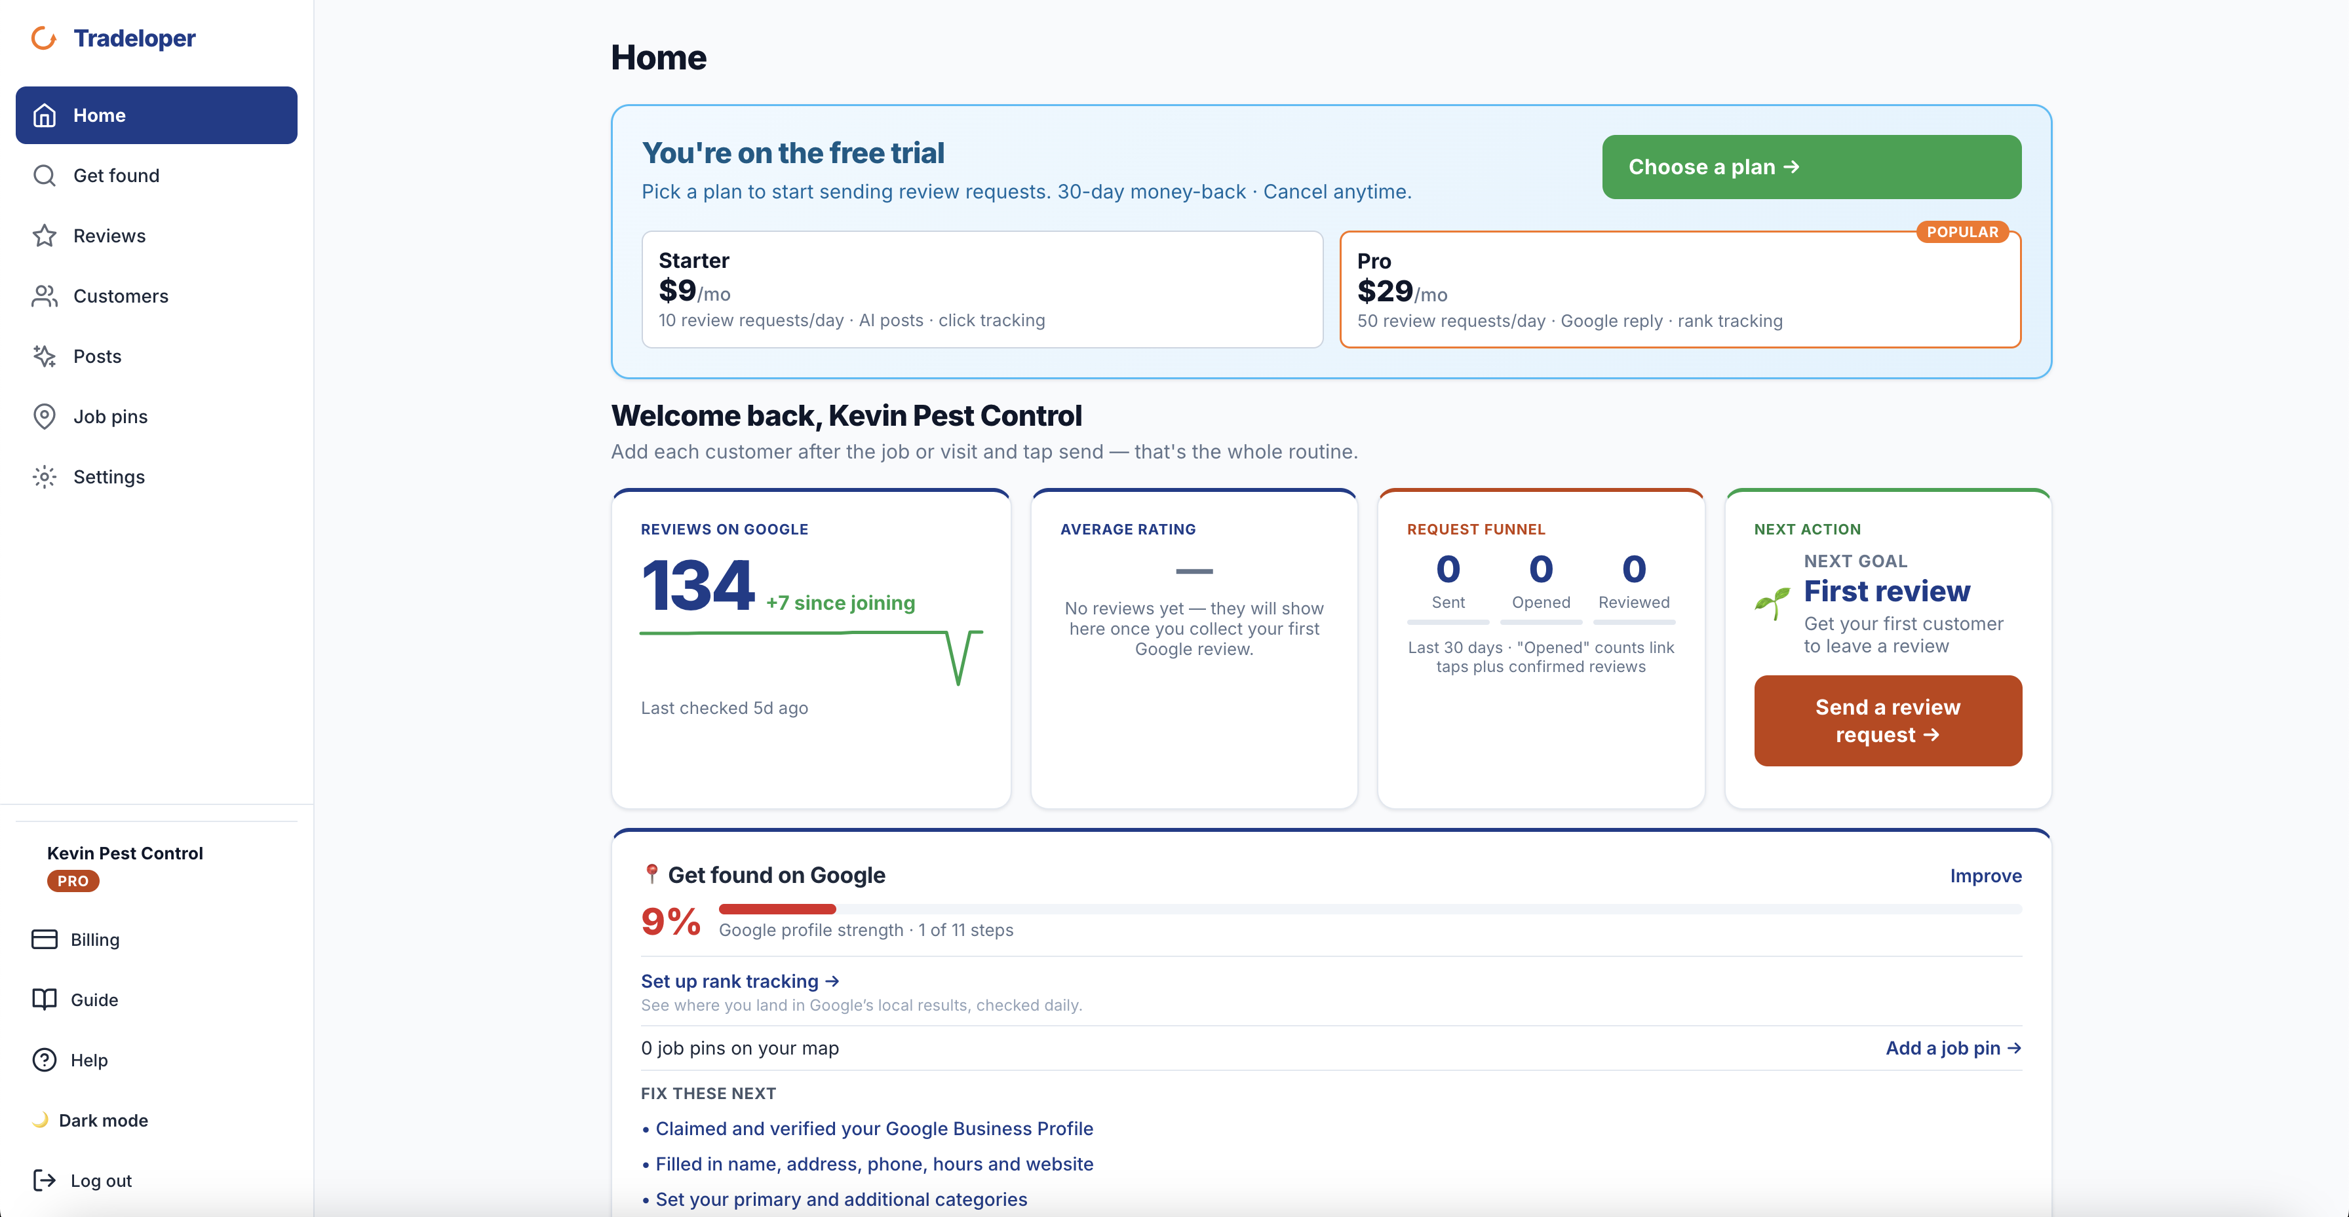Click the Billing credit card icon
This screenshot has height=1217, width=2349.
click(x=44, y=940)
